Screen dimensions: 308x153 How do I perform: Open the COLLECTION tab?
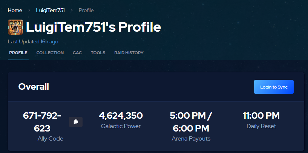(x=50, y=53)
